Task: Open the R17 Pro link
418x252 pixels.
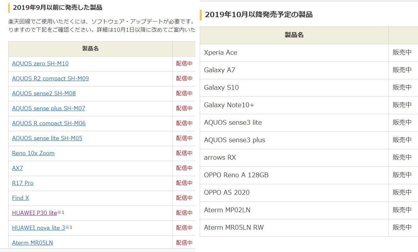Action: point(23,183)
